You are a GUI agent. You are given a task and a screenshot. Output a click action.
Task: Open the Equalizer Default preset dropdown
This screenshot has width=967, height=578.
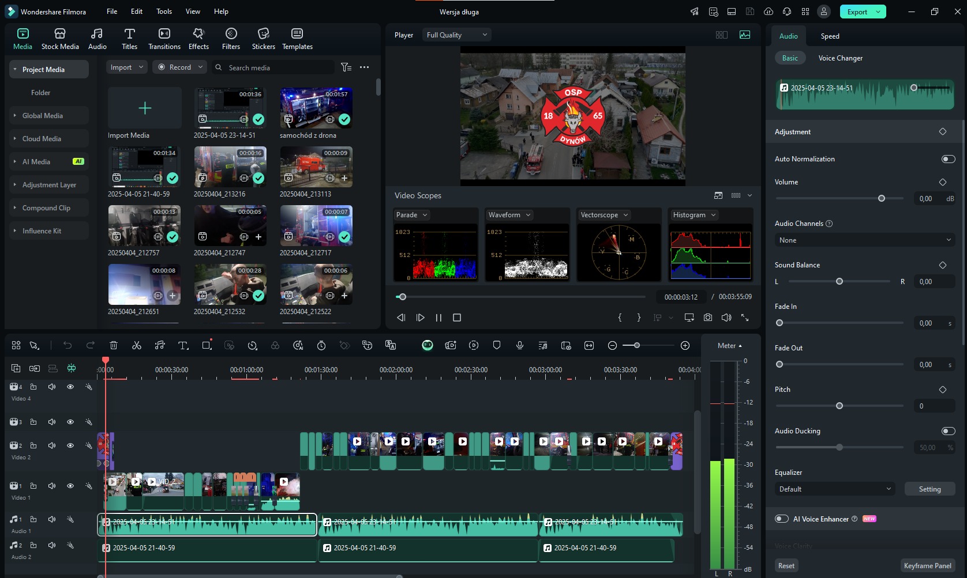(834, 489)
